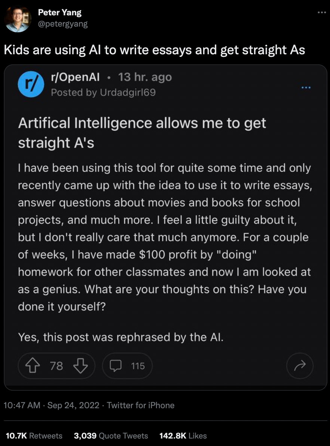Screen dimensions: 330x446
Task: Click the share arrow icon
Action: click(x=300, y=366)
